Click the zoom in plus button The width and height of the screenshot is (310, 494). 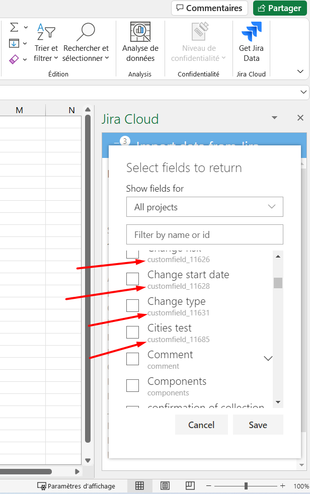click(x=283, y=486)
